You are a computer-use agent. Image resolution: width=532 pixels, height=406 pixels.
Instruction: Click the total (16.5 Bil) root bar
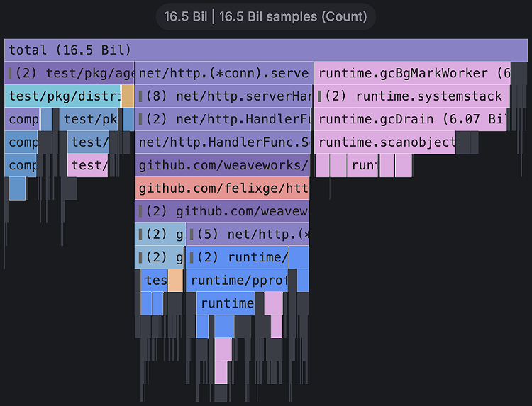point(266,50)
